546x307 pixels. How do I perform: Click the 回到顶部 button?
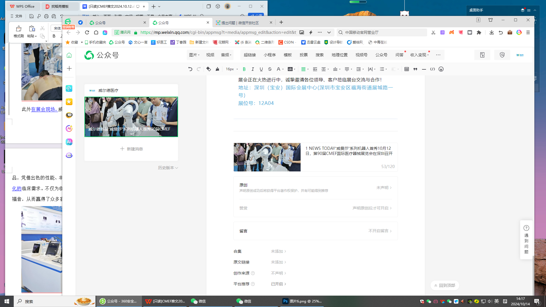(445, 285)
